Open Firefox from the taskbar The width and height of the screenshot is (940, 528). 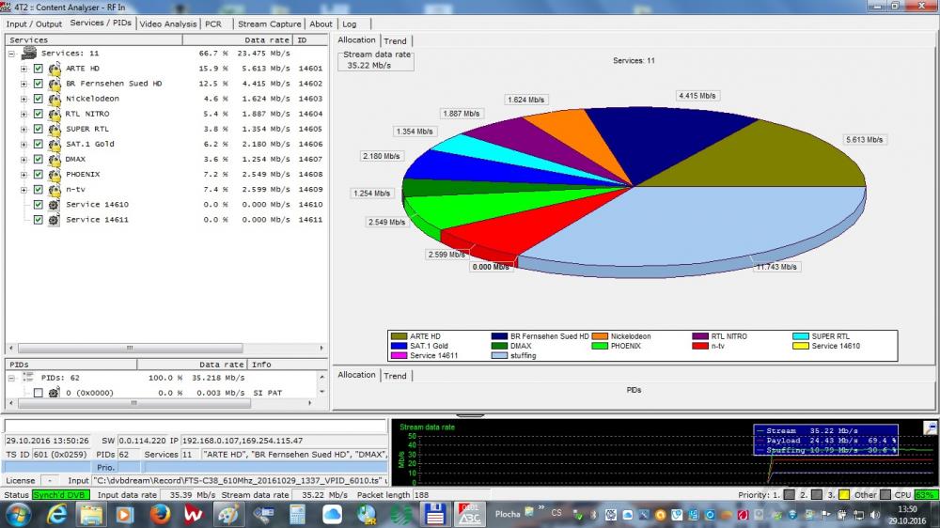[160, 515]
